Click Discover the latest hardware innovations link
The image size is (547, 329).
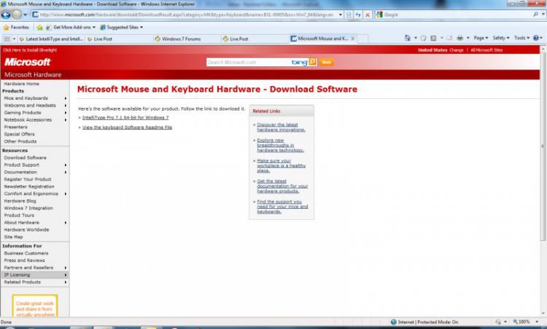tap(281, 127)
